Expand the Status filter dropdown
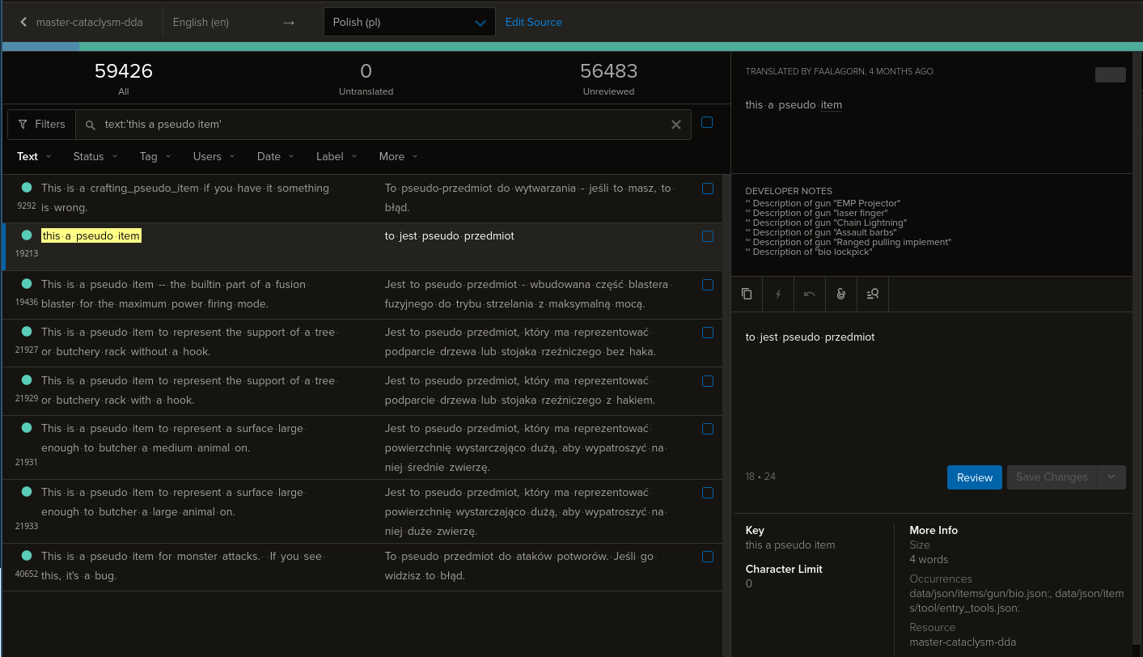Screen dimensions: 1143x657 point(94,156)
